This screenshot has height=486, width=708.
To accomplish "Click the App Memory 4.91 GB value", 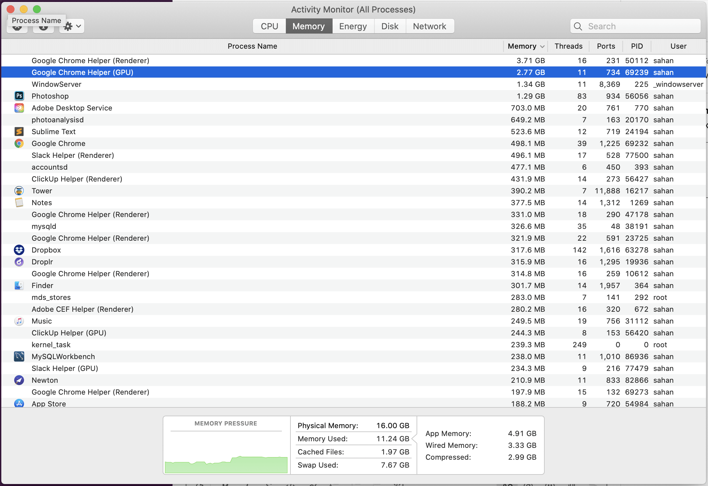I will (x=522, y=433).
